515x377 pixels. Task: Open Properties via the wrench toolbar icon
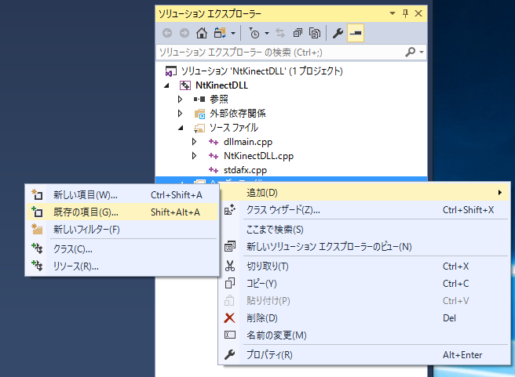pyautogui.click(x=338, y=33)
